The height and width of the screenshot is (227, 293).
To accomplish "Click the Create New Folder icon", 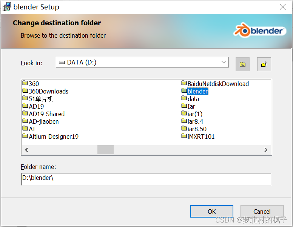I will coord(264,64).
